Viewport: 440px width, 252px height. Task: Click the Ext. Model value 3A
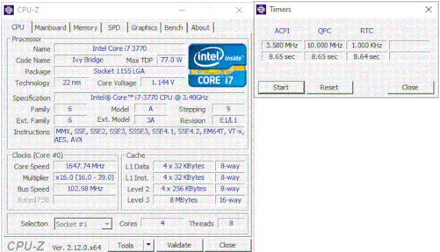pos(151,120)
